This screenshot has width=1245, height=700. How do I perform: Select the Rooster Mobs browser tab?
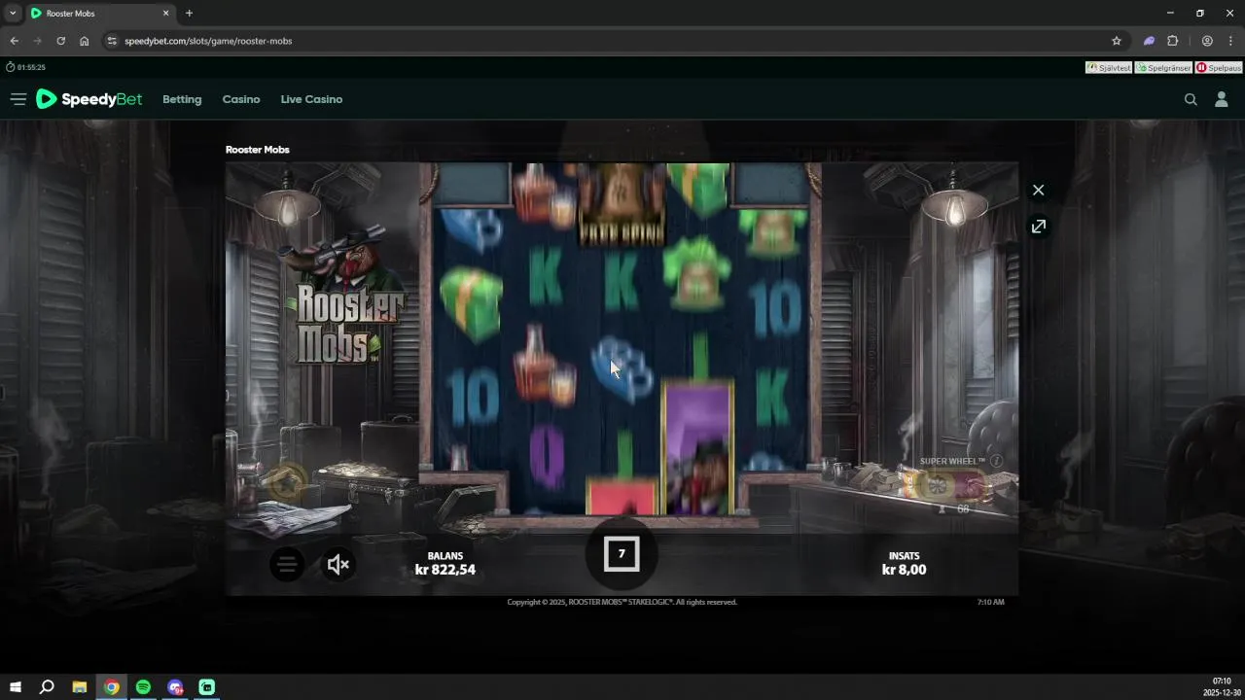point(99,14)
